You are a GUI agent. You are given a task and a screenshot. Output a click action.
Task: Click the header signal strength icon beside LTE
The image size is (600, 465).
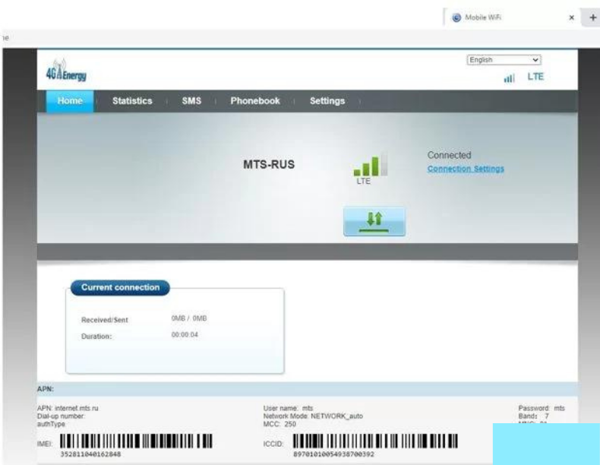(x=509, y=78)
